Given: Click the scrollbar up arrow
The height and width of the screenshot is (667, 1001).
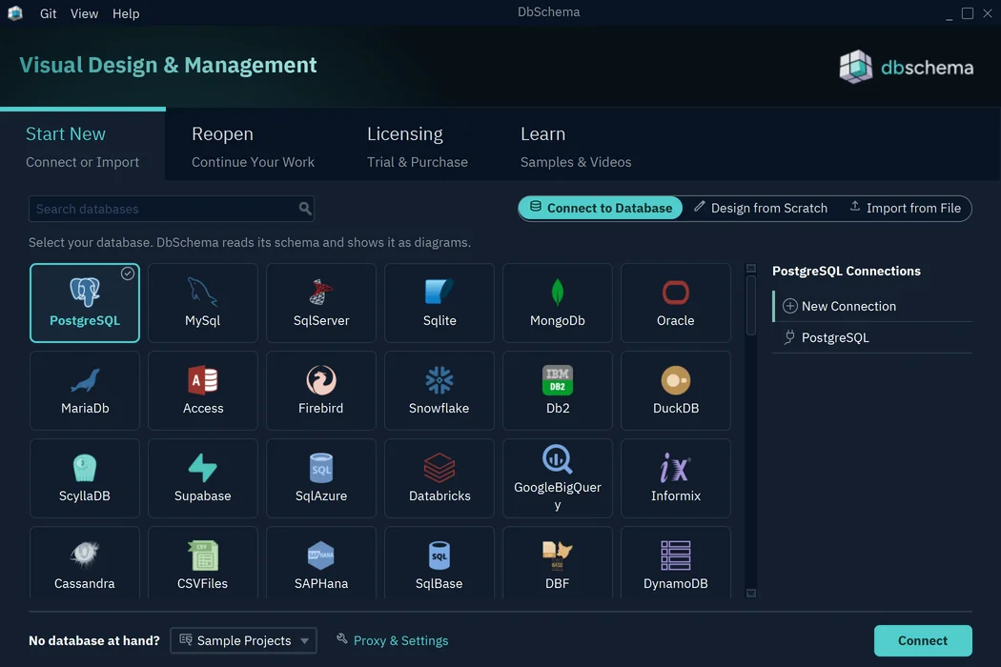Looking at the screenshot, I should 751,269.
